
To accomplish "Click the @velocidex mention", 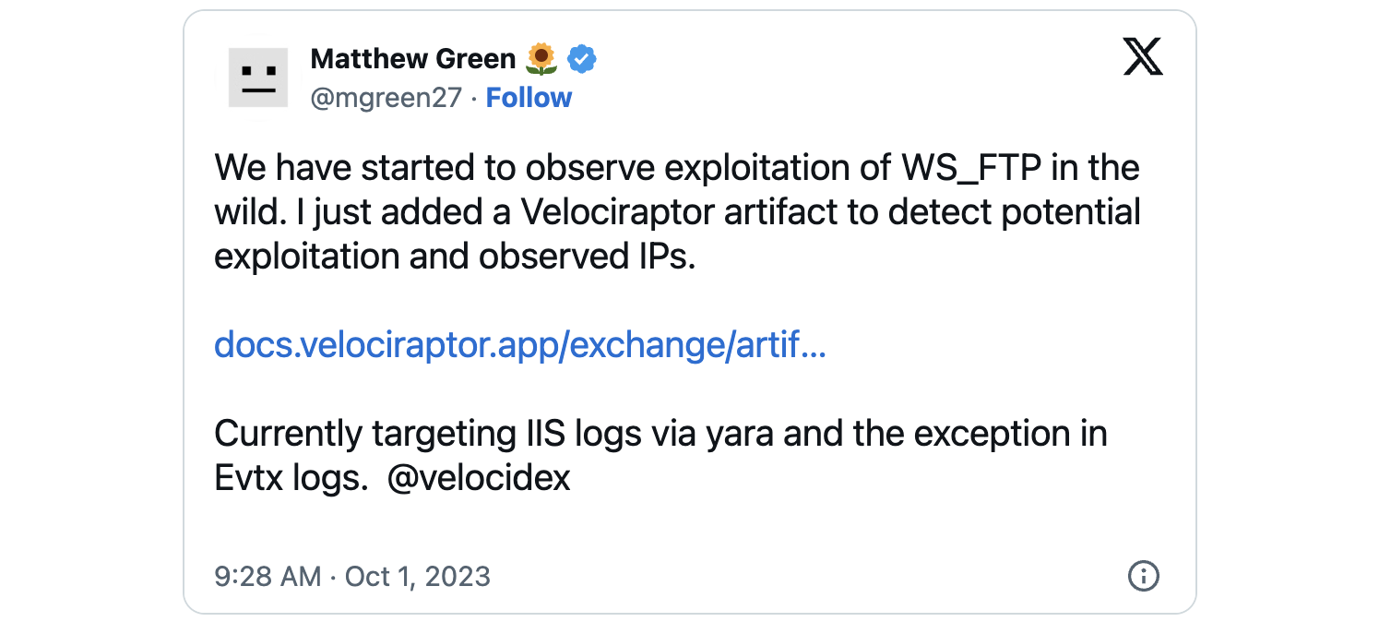I will pos(479,478).
